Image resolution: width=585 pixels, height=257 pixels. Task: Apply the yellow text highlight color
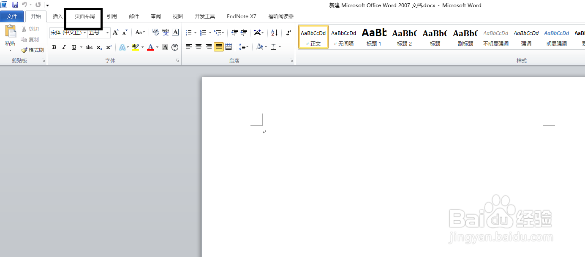coord(135,47)
